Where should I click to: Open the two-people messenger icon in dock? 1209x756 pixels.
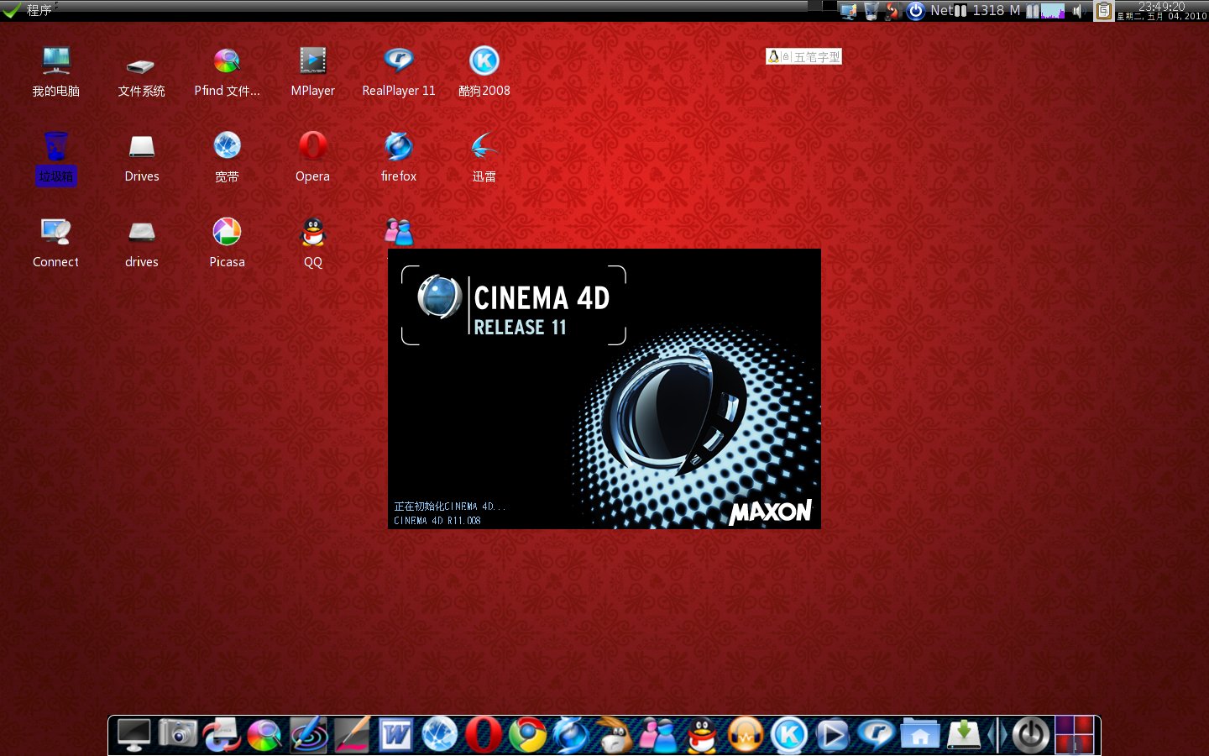[658, 736]
